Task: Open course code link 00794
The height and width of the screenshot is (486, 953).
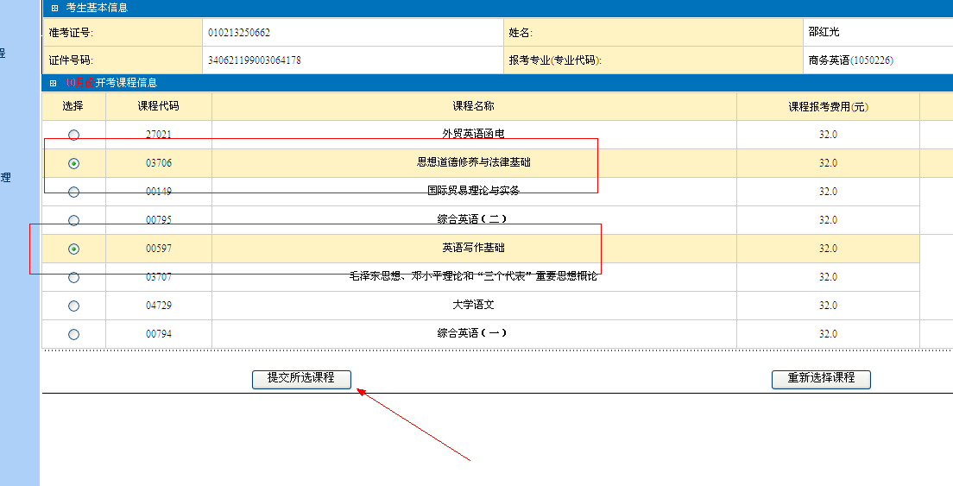Action: (x=159, y=333)
